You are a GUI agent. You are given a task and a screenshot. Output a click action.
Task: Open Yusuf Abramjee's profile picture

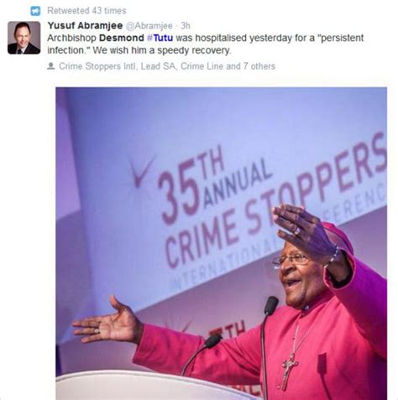tap(24, 38)
